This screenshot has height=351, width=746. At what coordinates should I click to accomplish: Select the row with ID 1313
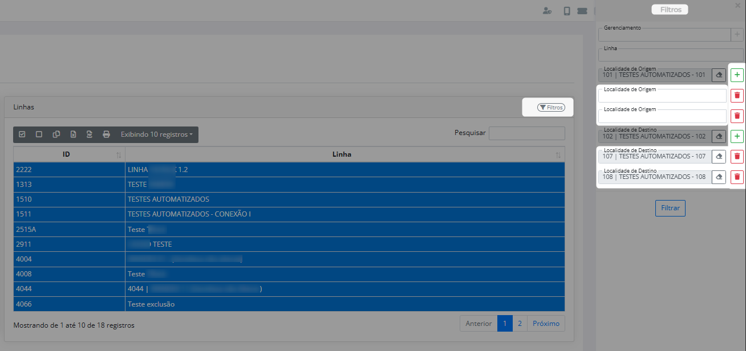tap(289, 185)
